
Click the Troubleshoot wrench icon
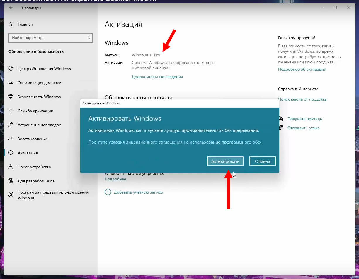tap(11, 125)
